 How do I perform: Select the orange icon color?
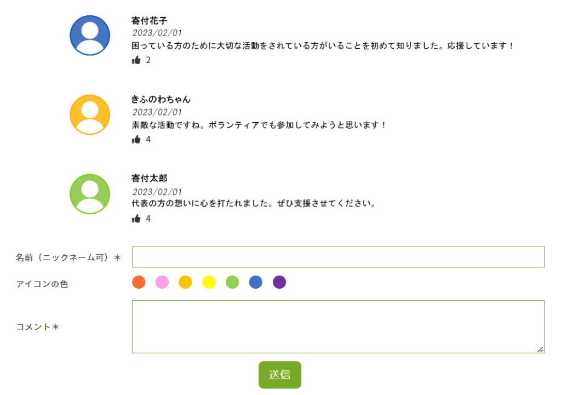click(x=139, y=282)
